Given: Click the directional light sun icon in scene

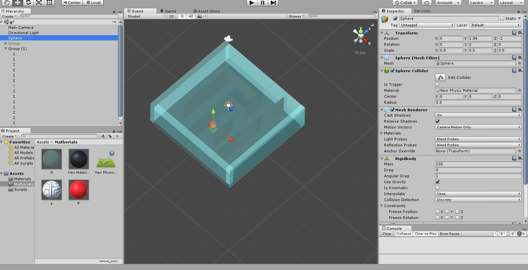Looking at the screenshot, I should pos(228,106).
